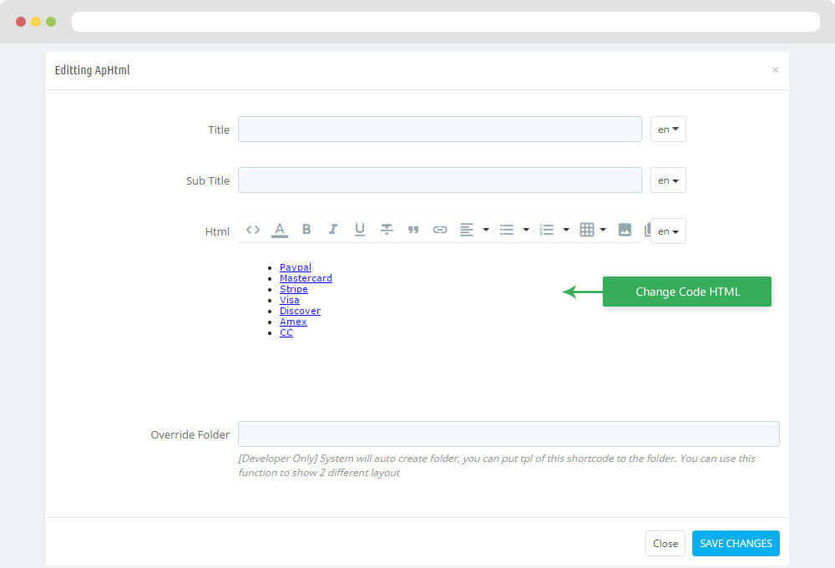The image size is (835, 568).
Task: Insert an image into the editor
Action: pyautogui.click(x=625, y=230)
